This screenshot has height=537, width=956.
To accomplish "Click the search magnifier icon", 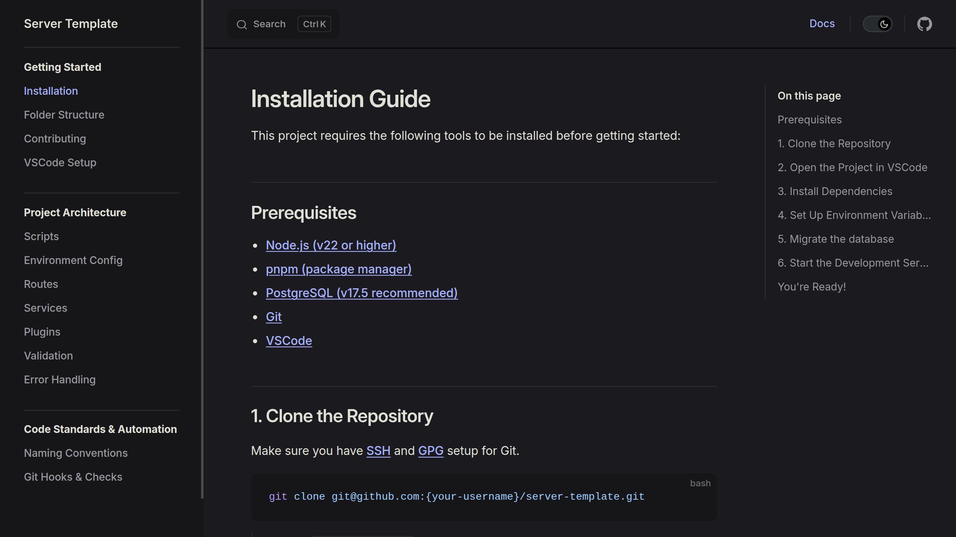I will pos(242,25).
